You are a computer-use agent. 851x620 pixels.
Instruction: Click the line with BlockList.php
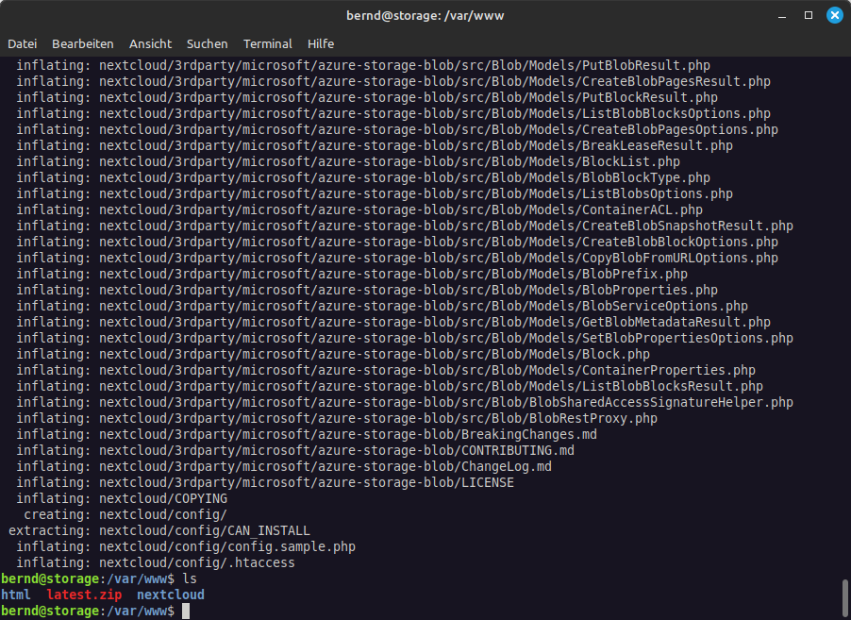tap(348, 161)
